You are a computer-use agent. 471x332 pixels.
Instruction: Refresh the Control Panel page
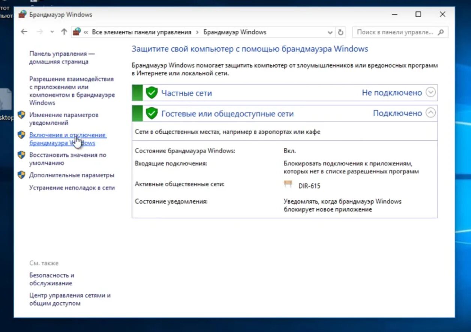[x=341, y=32]
